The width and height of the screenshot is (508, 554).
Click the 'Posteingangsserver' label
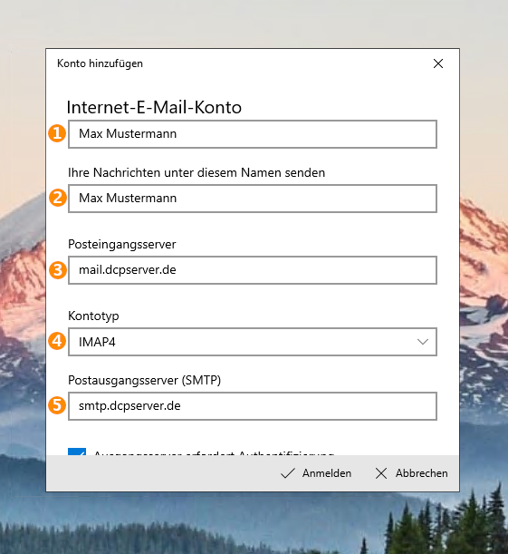point(122,245)
